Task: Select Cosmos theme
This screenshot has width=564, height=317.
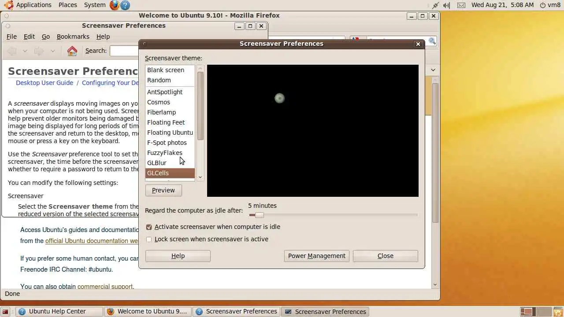Action: [x=170, y=102]
